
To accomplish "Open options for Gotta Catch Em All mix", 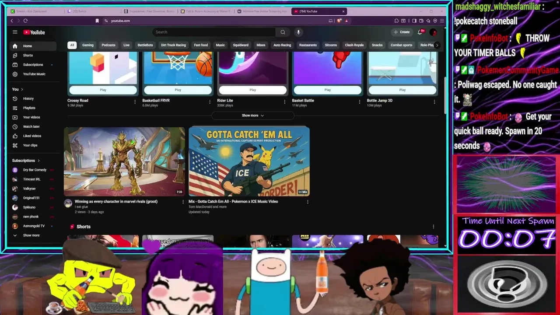I will [308, 202].
